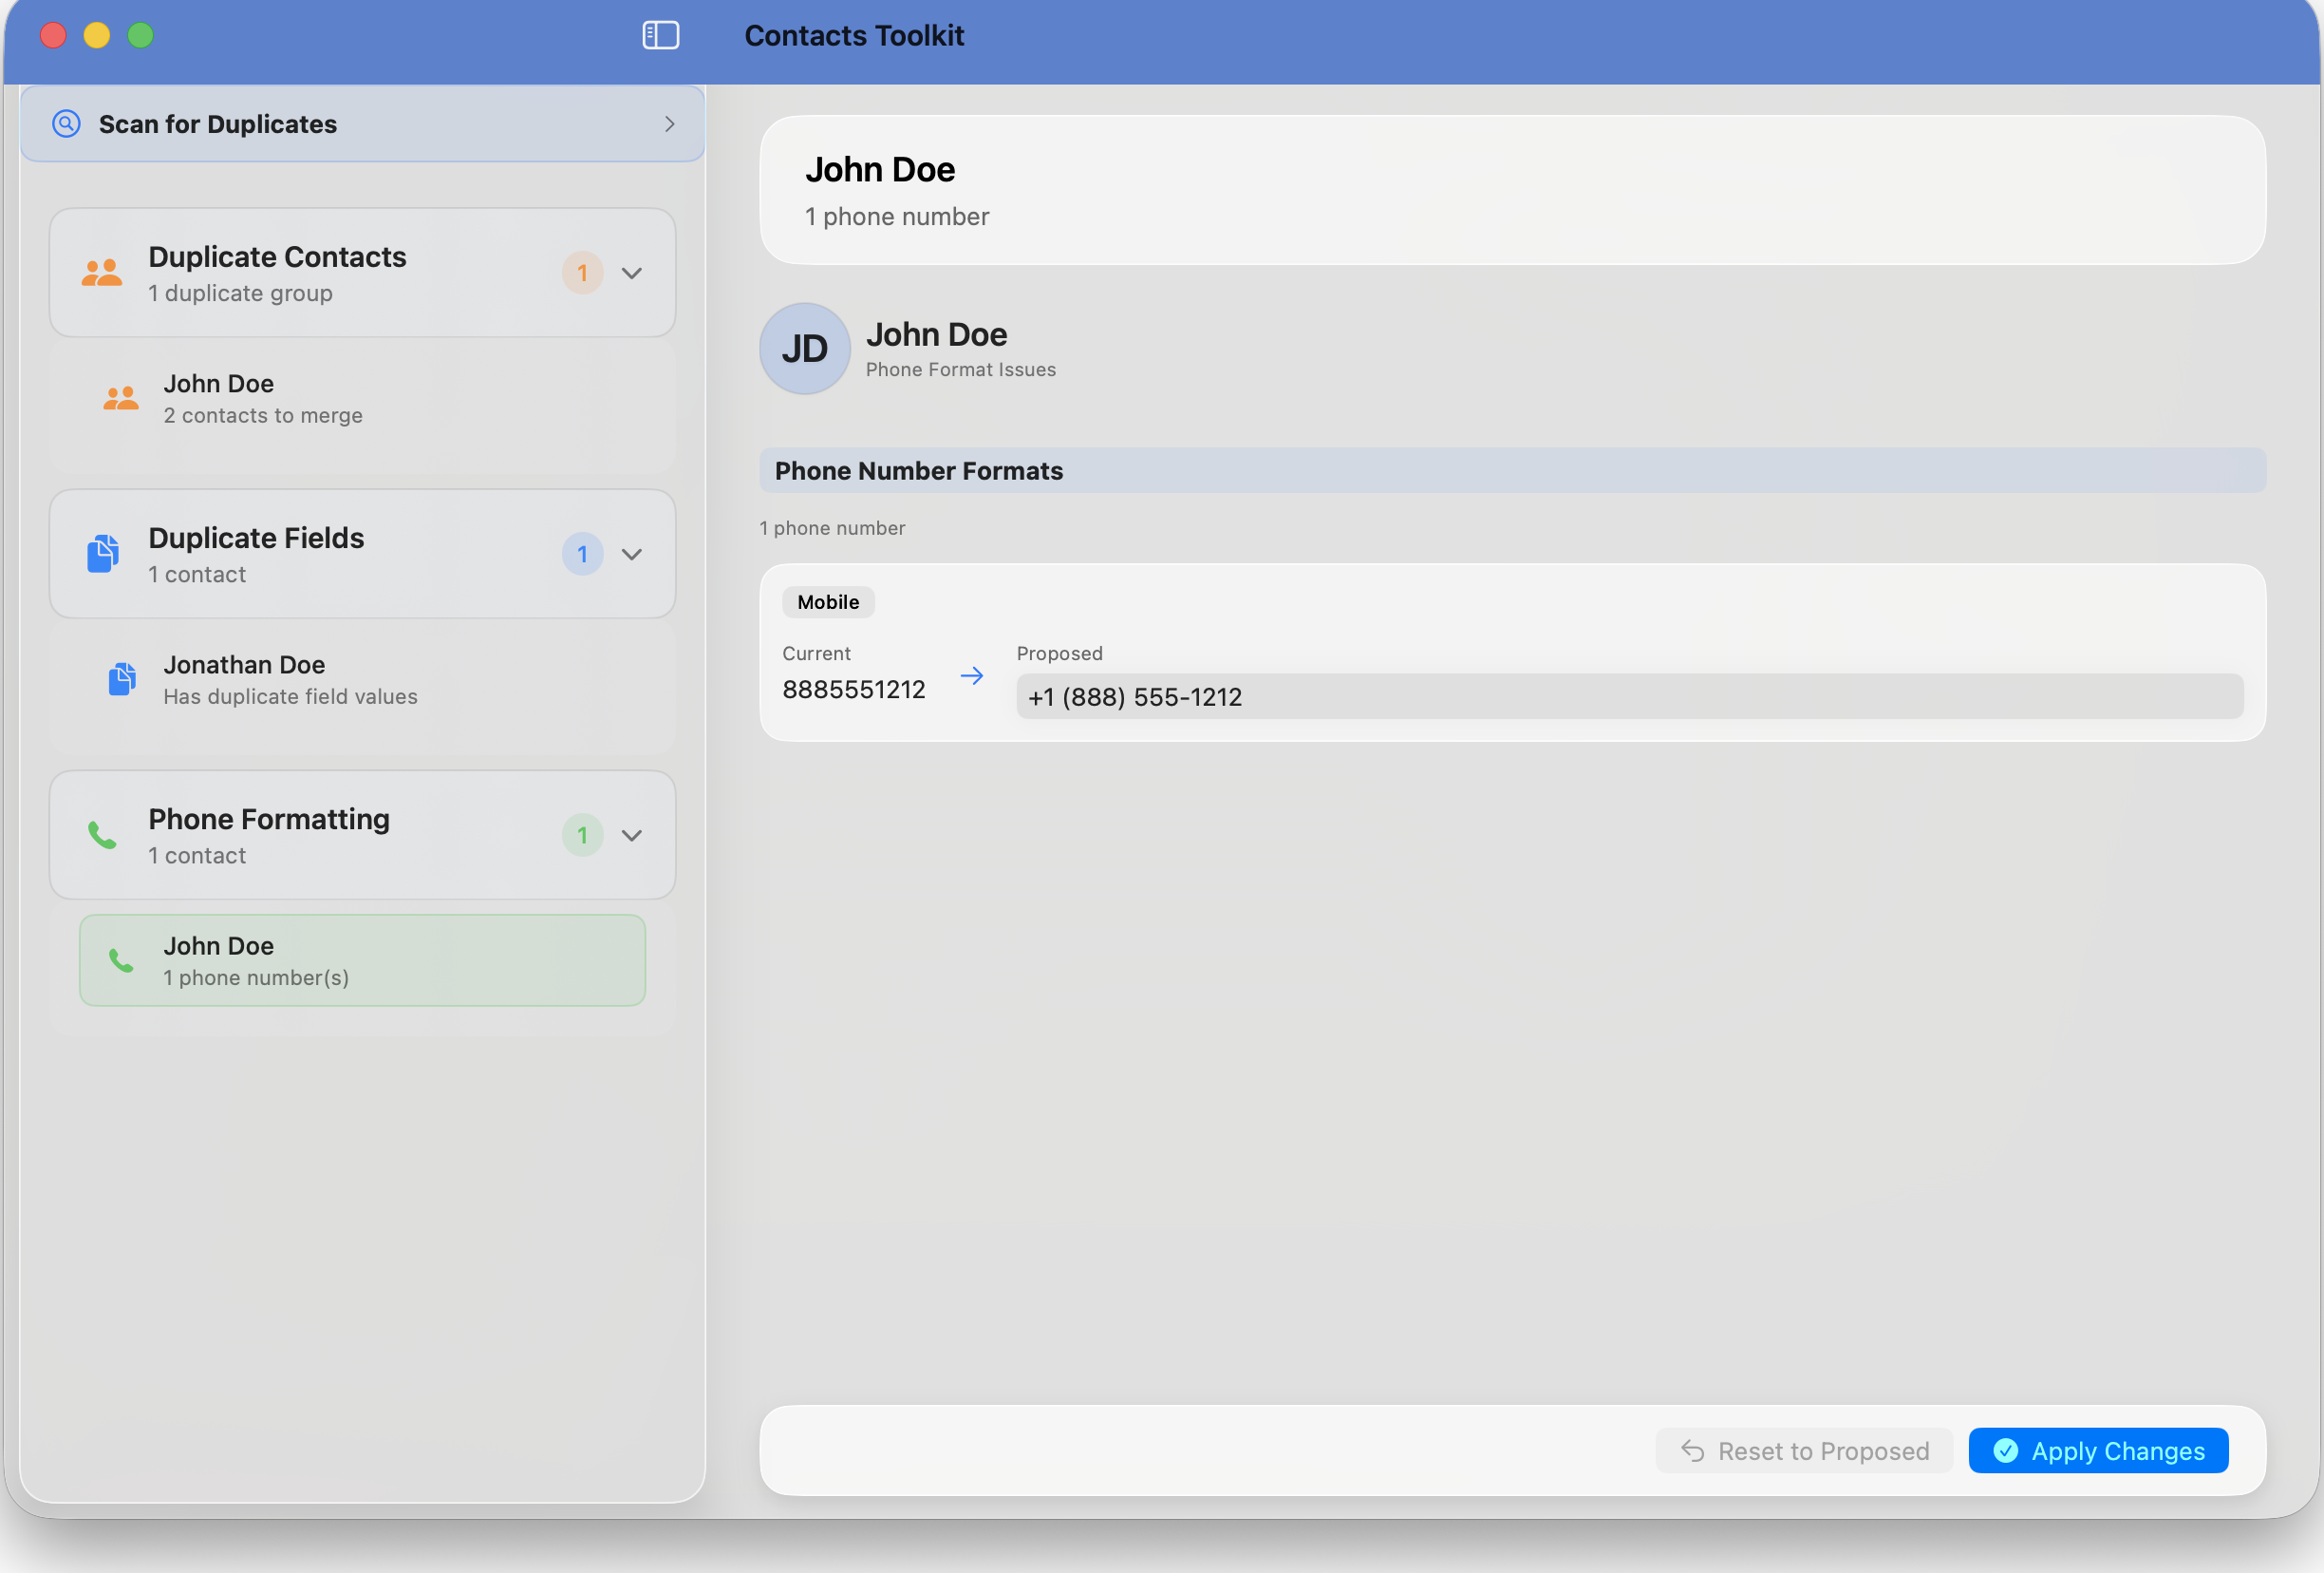The height and width of the screenshot is (1573, 2324).
Task: Click the Phone Formatting phone icon
Action: pyautogui.click(x=101, y=835)
